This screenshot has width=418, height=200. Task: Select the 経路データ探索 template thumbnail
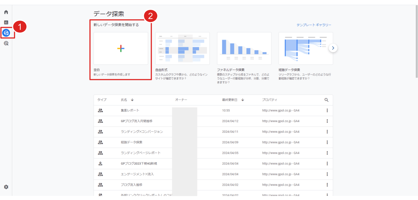306,48
